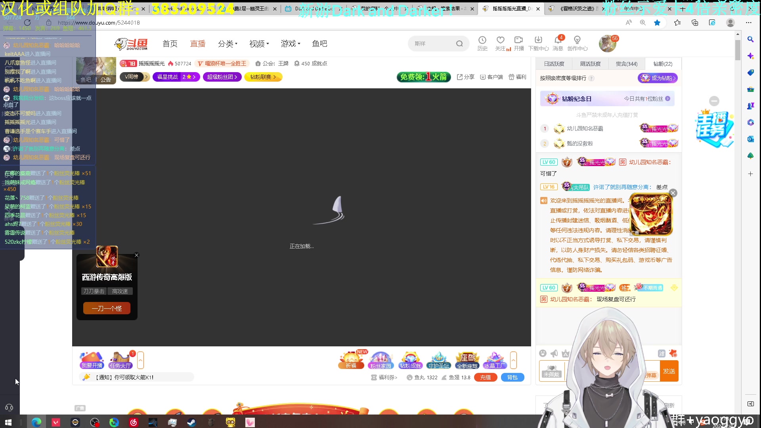Click the 背包 backpack button
Image resolution: width=761 pixels, height=428 pixels.
click(512, 377)
